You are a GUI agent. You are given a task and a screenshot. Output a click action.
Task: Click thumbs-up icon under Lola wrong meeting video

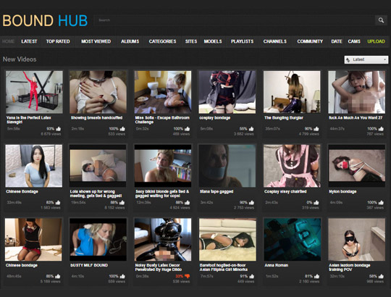tap(122, 203)
